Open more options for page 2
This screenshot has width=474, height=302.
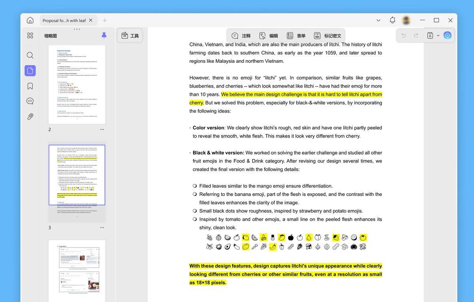click(x=102, y=130)
